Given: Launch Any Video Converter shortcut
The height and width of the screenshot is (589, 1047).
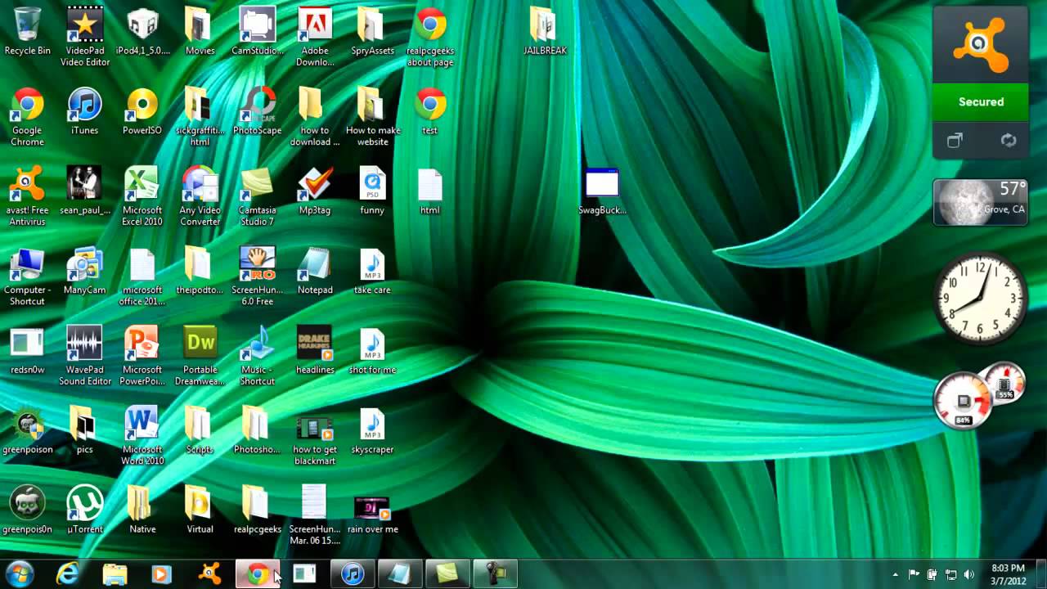Looking at the screenshot, I should click(x=200, y=196).
